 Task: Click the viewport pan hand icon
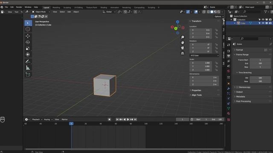182,42
